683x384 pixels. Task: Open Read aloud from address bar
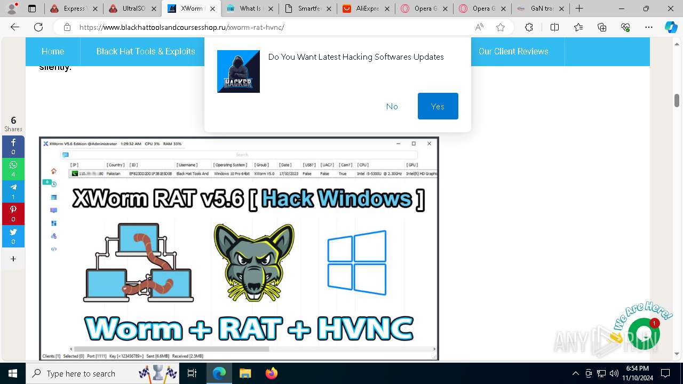479,27
